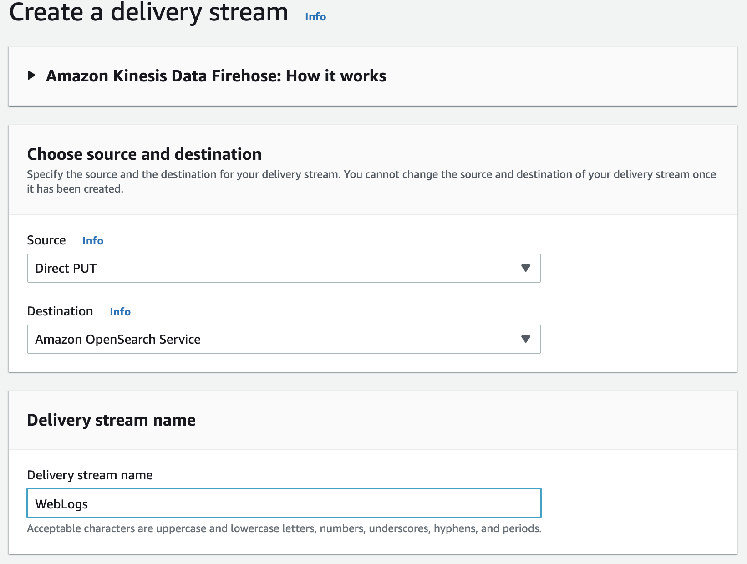Click the 'Delivery stream name' field label

(90, 475)
